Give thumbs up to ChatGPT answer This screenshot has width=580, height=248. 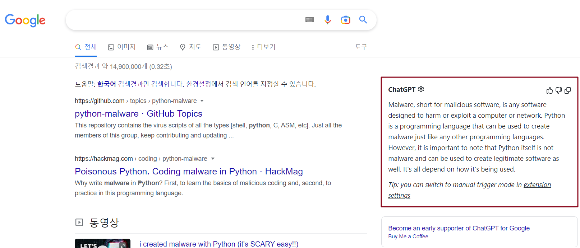pyautogui.click(x=549, y=90)
